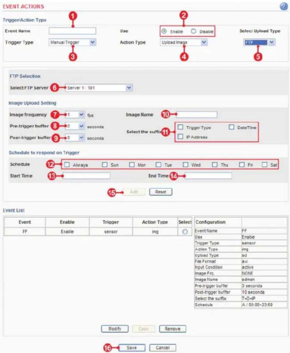Image resolution: width=290 pixels, height=353 pixels.
Task: Open the Action Type dropdown
Action: click(x=184, y=42)
